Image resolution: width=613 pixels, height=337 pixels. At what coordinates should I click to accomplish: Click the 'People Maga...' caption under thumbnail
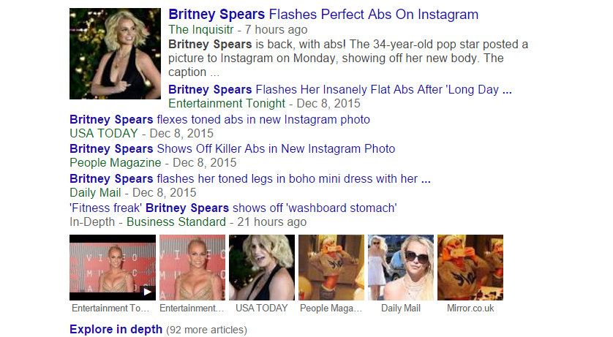(x=331, y=308)
